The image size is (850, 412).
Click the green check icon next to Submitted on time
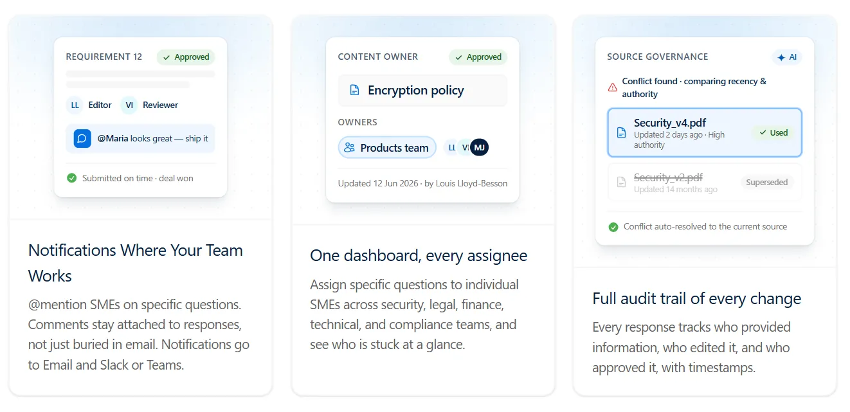(x=72, y=178)
